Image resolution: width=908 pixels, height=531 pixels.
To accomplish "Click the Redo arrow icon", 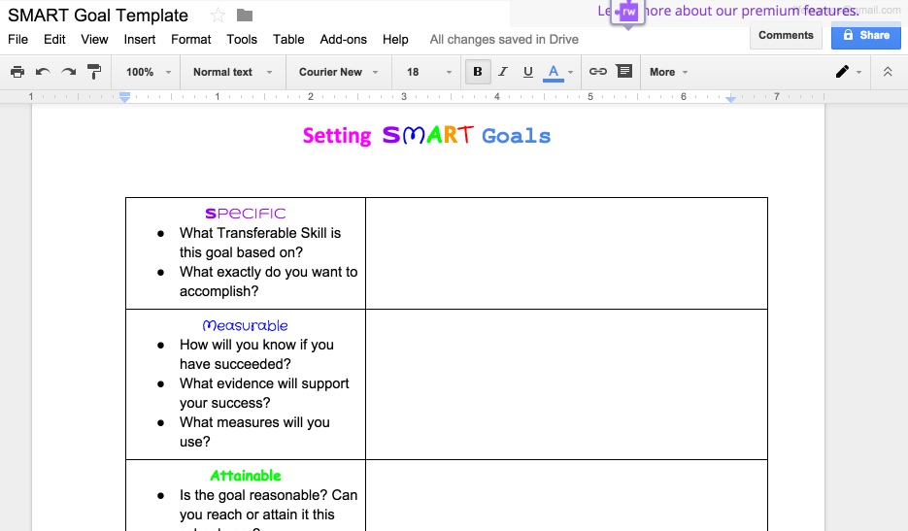I will [x=68, y=72].
